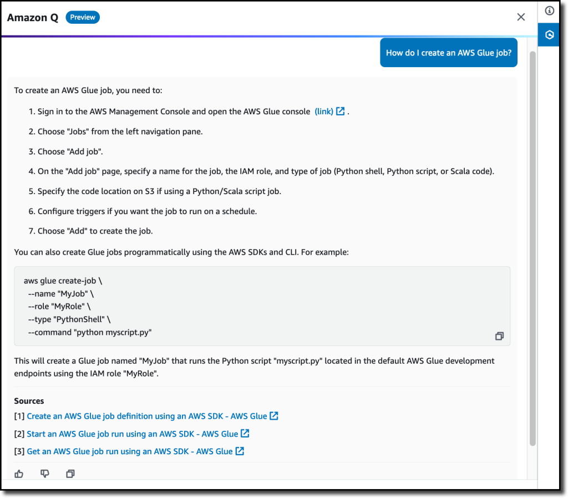Click external icon after Get job run source

[240, 451]
